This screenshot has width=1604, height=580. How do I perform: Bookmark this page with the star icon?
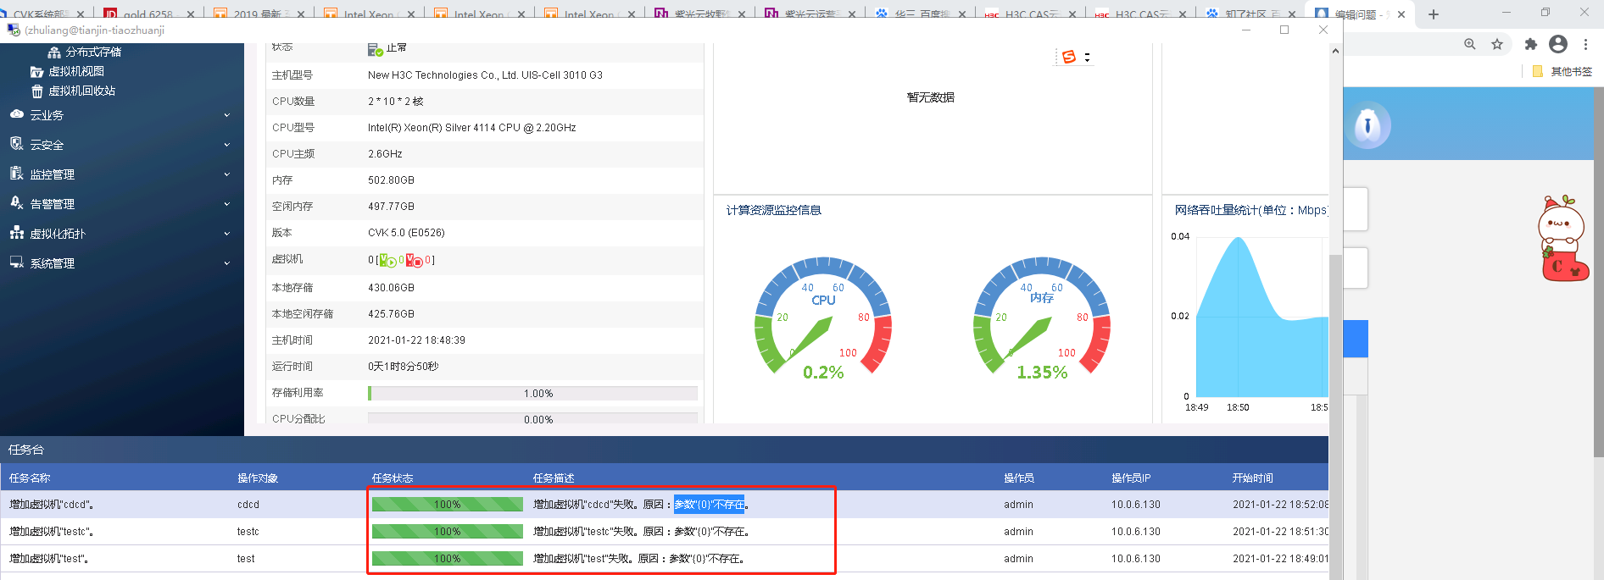coord(1497,44)
